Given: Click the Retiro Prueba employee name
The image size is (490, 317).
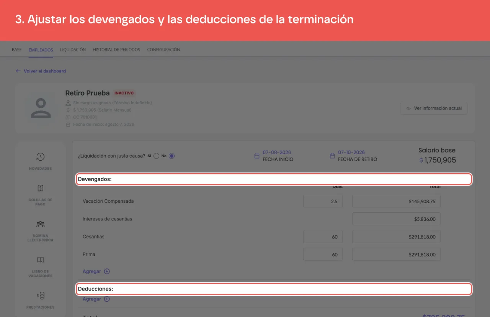Looking at the screenshot, I should tap(87, 93).
